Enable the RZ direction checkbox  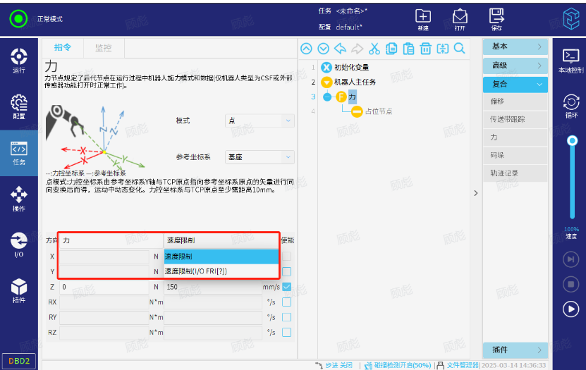click(x=287, y=333)
